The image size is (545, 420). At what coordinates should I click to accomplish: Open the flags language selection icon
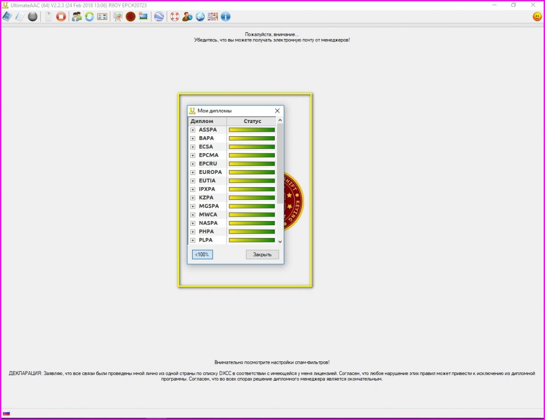(213, 17)
